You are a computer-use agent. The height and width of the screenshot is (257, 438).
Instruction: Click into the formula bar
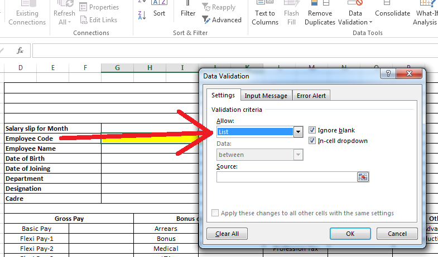tap(235, 51)
